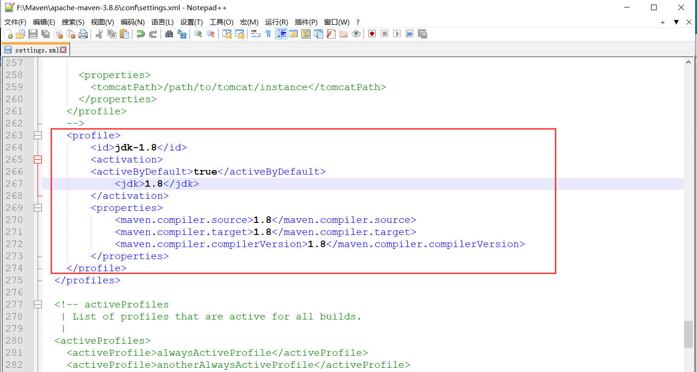Print the document using the printer icon

(83, 34)
